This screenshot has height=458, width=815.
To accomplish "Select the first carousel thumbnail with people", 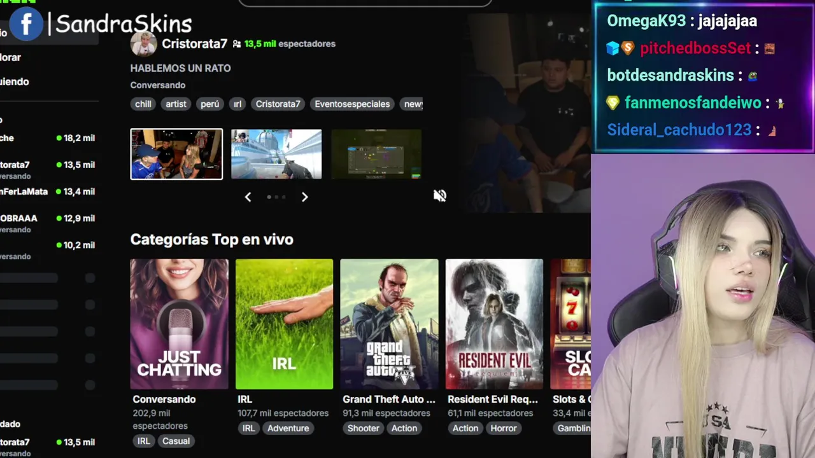I will (x=176, y=154).
